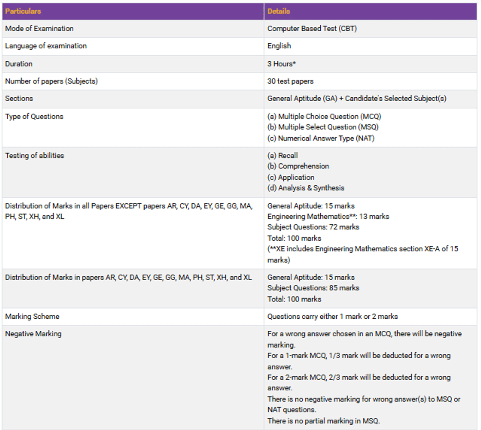Click the "Particulars" column header
The height and width of the screenshot is (430, 481).
coord(23,11)
